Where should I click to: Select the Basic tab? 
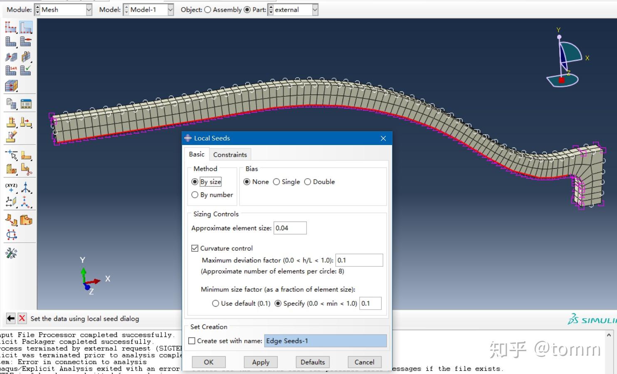pyautogui.click(x=196, y=154)
